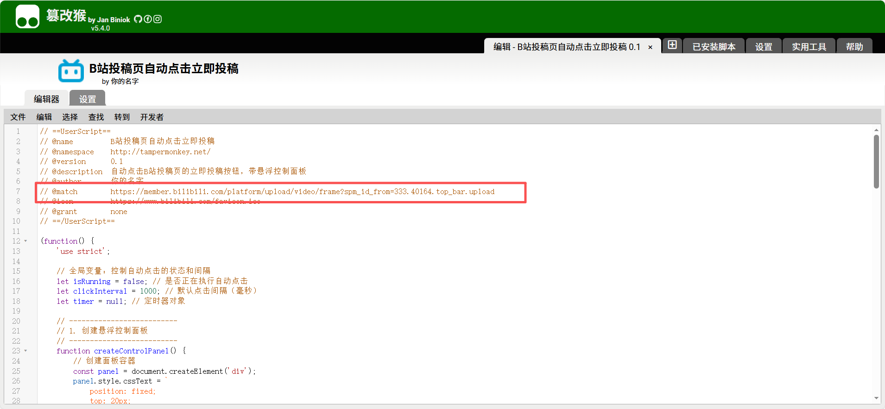Go to the 实用工具 tab

(809, 47)
